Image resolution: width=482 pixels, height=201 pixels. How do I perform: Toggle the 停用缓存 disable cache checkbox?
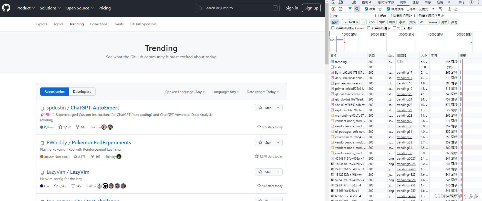click(x=388, y=9)
